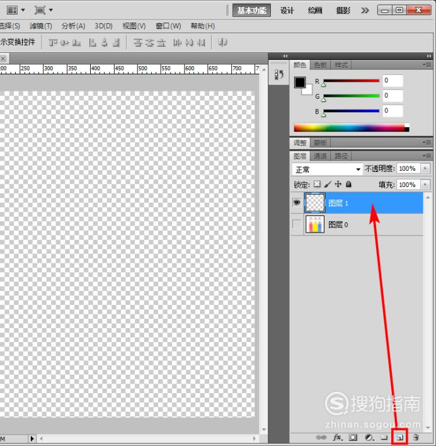This screenshot has width=436, height=446.
Task: Open the fx layer style button
Action: pyautogui.click(x=337, y=437)
